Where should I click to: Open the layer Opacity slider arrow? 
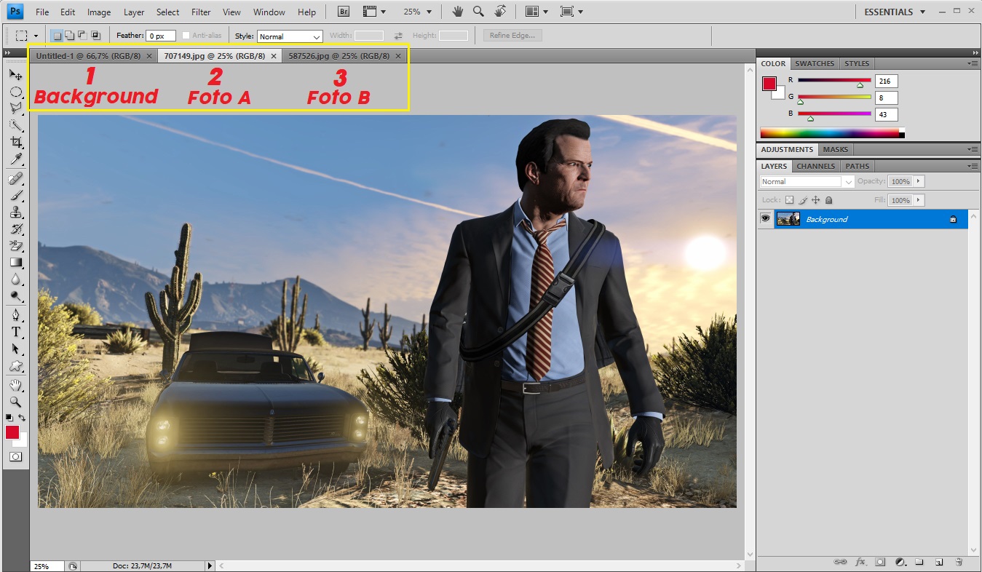tap(919, 181)
